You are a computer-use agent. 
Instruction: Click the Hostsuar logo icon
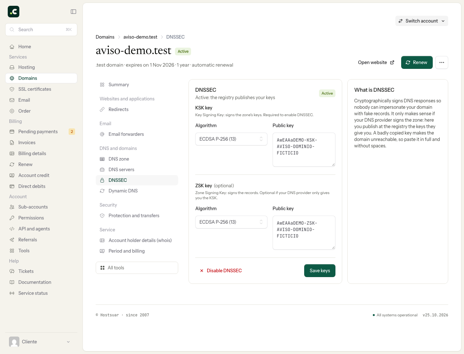click(14, 12)
